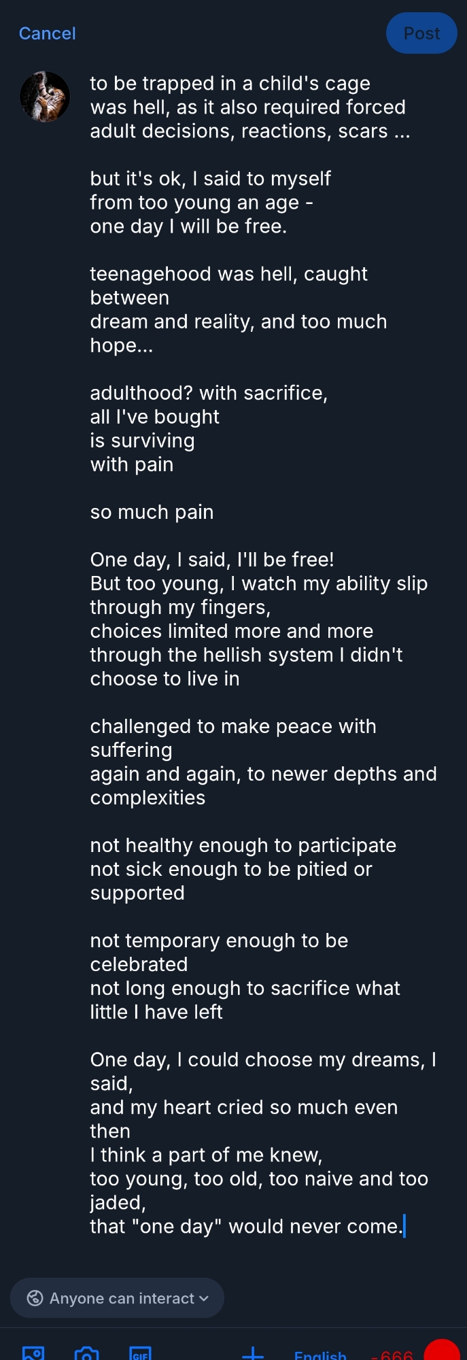Click the -666 character count
Screen dimensions: 467x1360
[393, 1355]
